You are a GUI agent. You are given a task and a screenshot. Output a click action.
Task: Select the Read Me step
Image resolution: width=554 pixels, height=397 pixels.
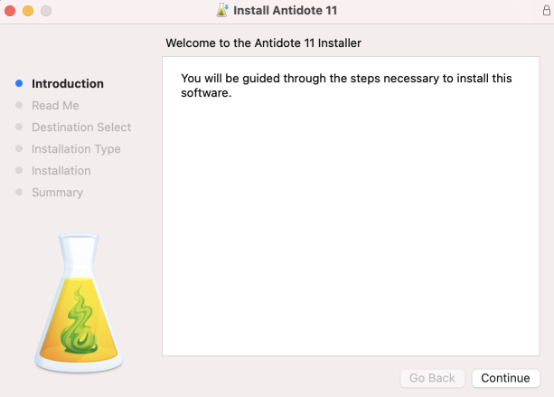55,106
